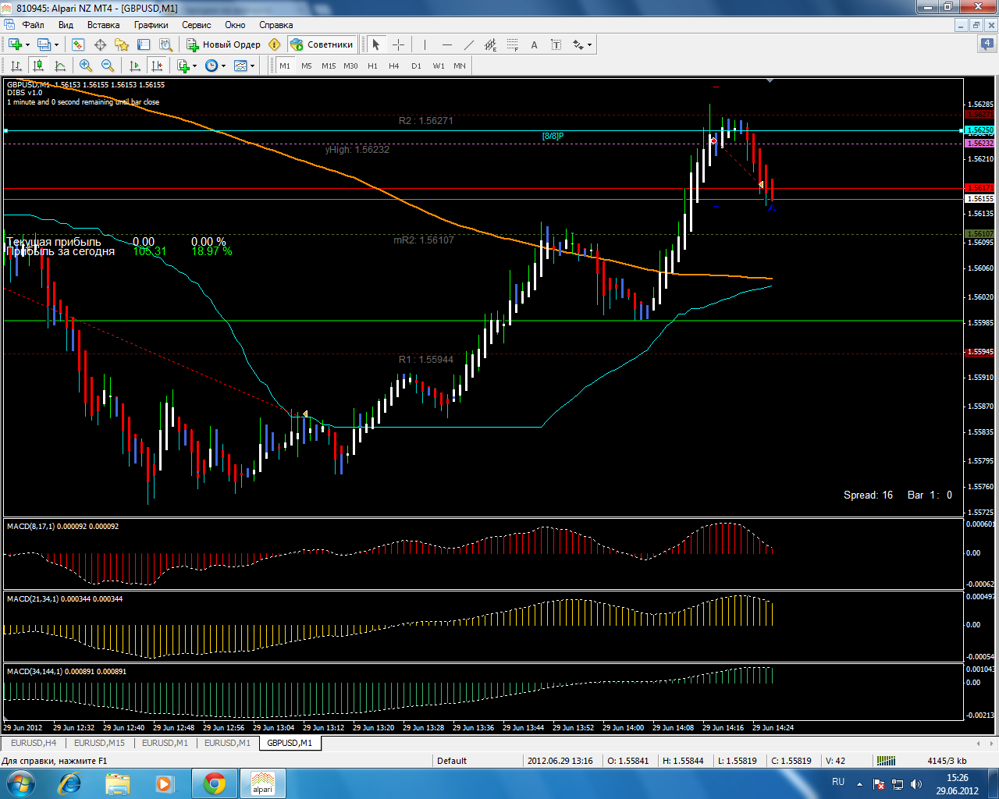Open the Вид menu
This screenshot has height=799, width=999.
click(x=66, y=25)
